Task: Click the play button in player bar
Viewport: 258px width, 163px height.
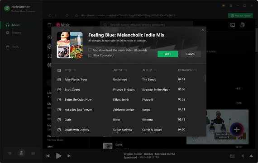Action: click(58, 156)
